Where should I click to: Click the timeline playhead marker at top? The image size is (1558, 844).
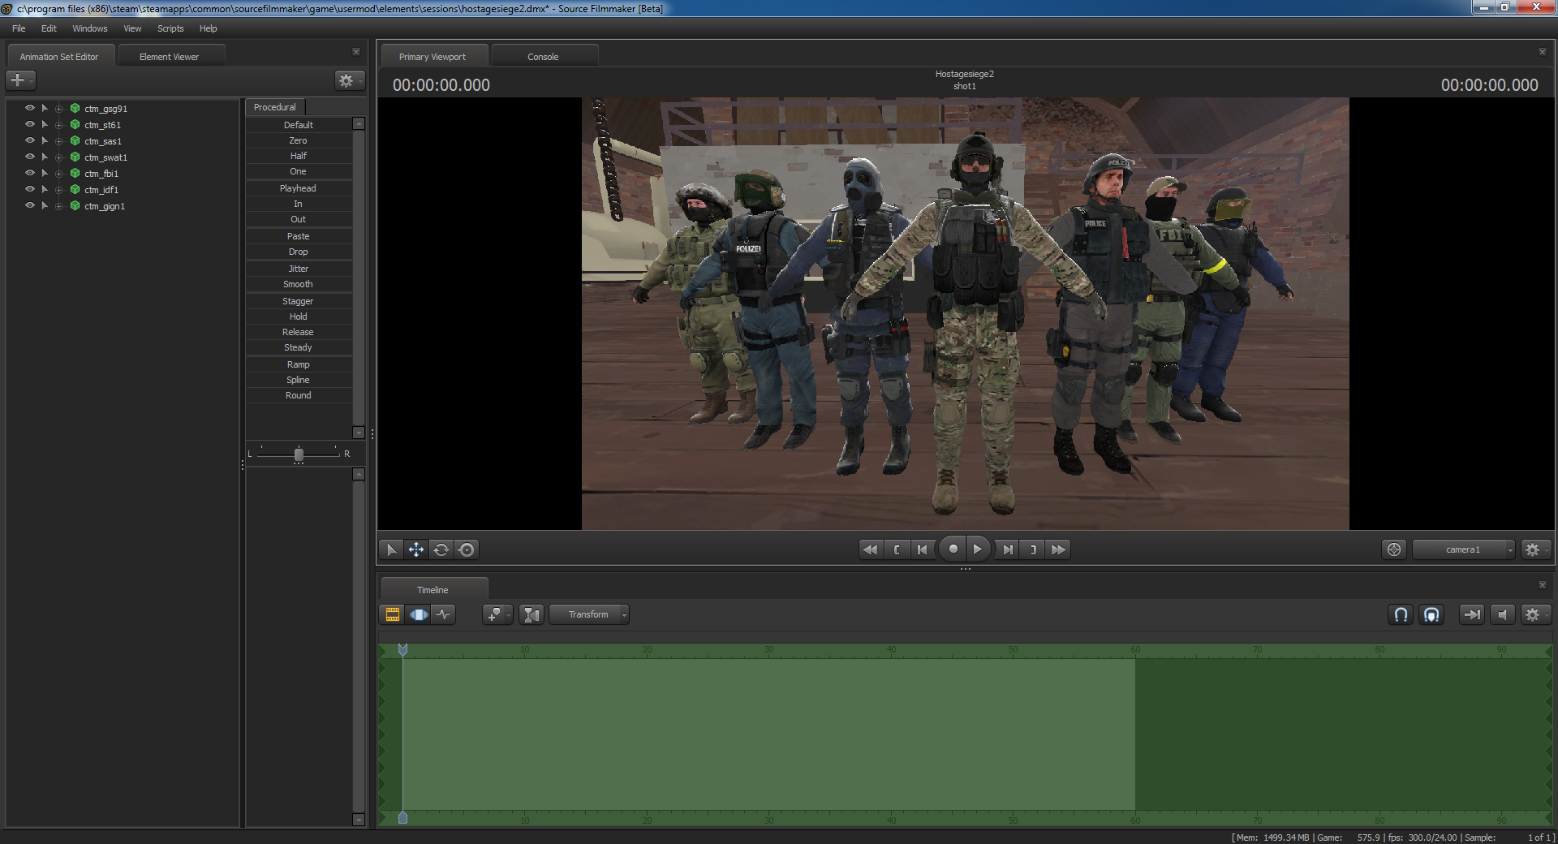(402, 649)
